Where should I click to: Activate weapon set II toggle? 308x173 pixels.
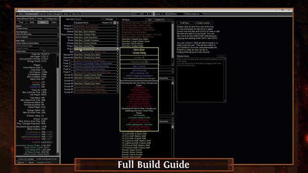117,23
